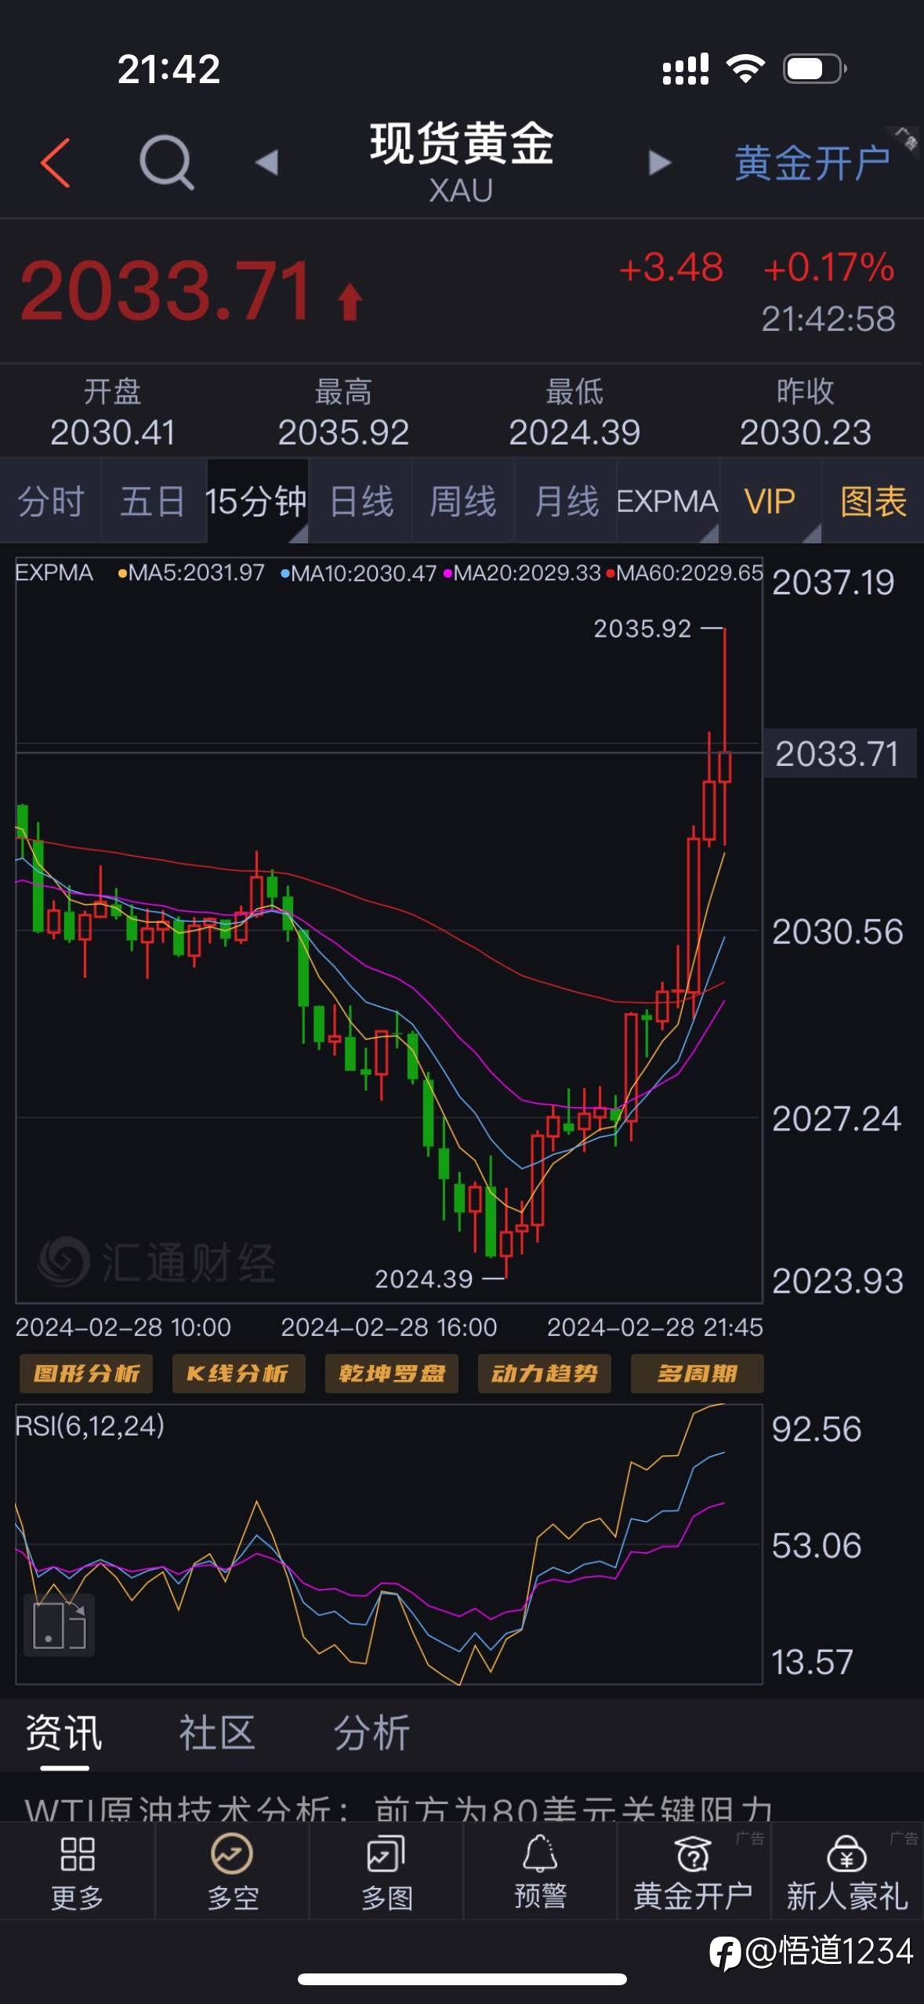Viewport: 924px width, 2004px height.
Task: Tap the red back arrow icon
Action: tap(55, 162)
